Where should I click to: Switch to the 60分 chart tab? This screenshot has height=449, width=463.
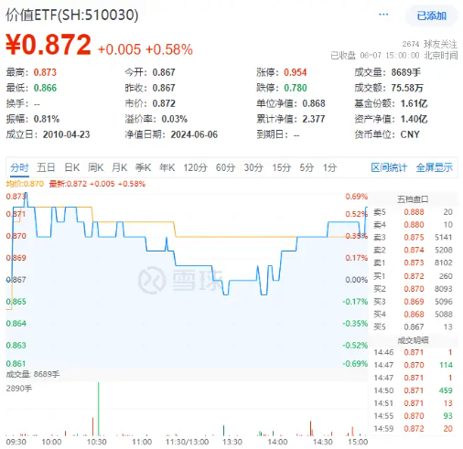[x=226, y=167]
